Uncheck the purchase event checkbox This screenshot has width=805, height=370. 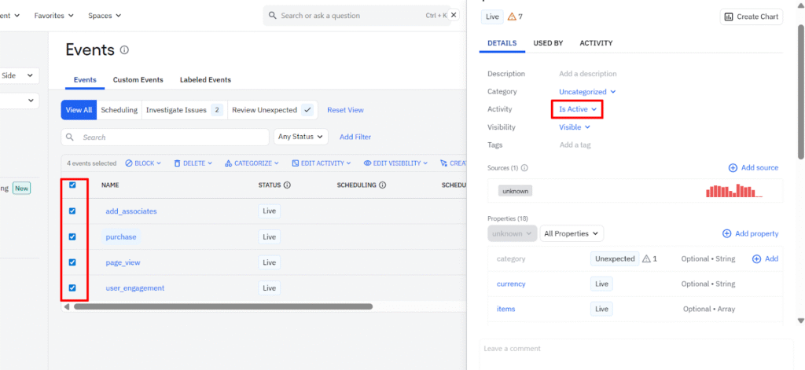click(72, 236)
